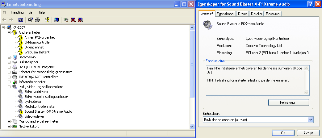Screen dimensions: 322x138
Task: Open the Fil menu
Action: 5,12
